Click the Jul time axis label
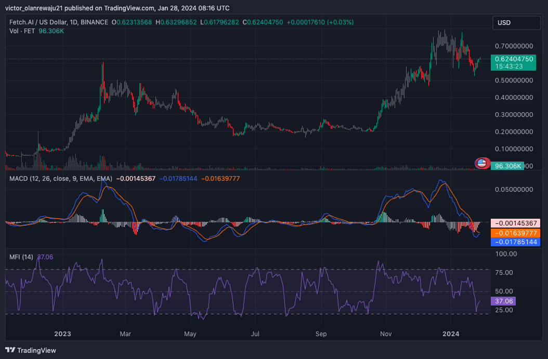Image resolution: width=548 pixels, height=359 pixels. coord(255,334)
